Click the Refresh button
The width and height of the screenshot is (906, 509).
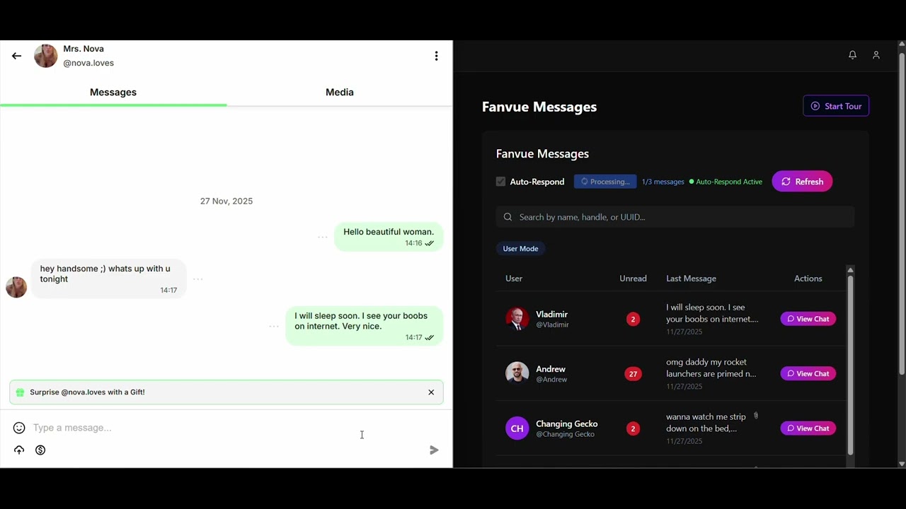pyautogui.click(x=802, y=182)
